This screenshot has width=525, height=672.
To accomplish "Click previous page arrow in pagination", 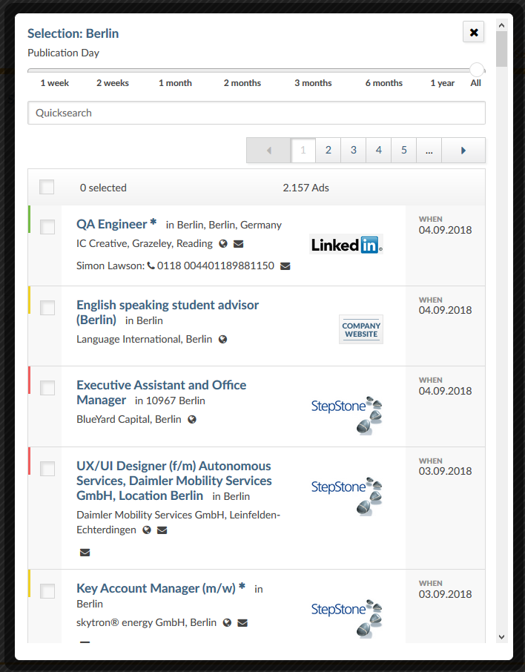I will coord(268,151).
